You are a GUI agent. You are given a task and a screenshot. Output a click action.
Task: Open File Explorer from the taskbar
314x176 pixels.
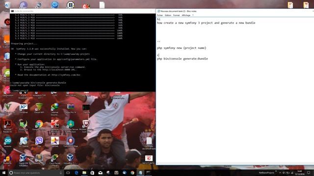coord(84,173)
